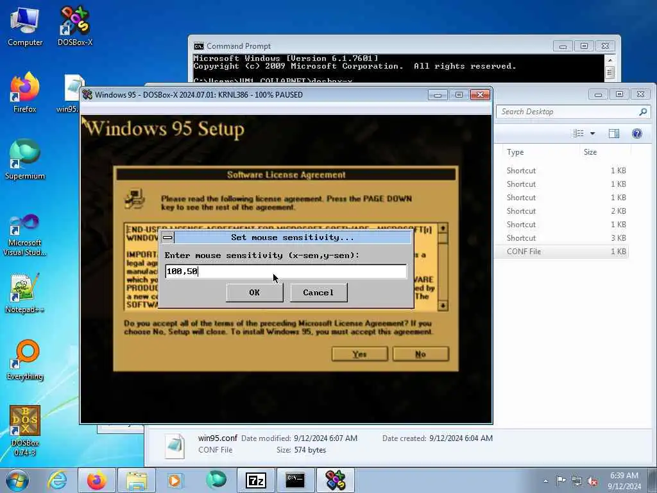The width and height of the screenshot is (657, 493).
Task: Sort by the Type column header
Action: (515, 152)
